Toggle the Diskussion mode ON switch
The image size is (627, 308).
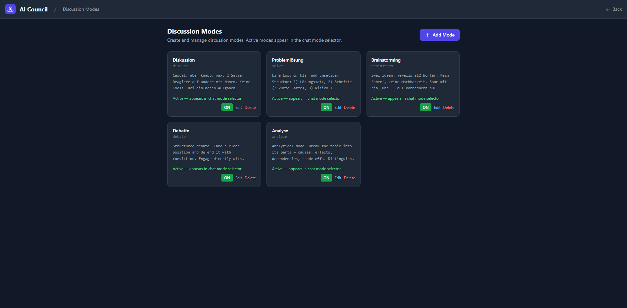click(x=227, y=108)
